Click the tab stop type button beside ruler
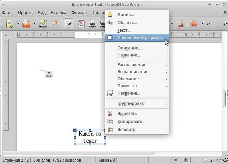 point(6,35)
